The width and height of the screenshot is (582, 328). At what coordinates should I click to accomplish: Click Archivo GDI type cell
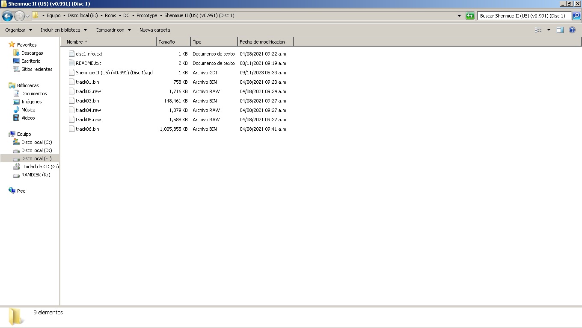pos(205,73)
